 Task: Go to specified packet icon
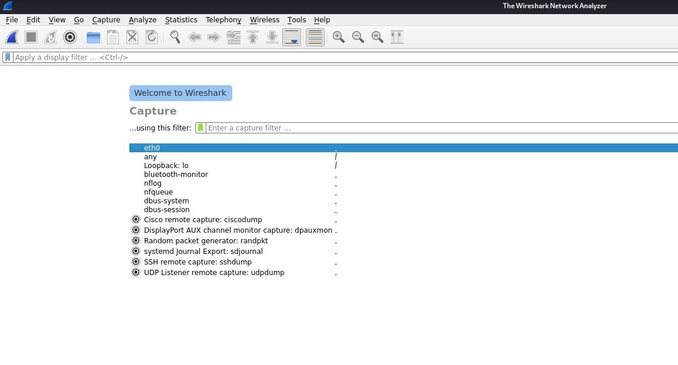tap(233, 37)
